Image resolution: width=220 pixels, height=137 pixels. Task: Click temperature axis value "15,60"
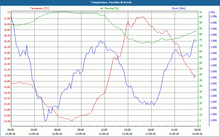(x=8, y=58)
